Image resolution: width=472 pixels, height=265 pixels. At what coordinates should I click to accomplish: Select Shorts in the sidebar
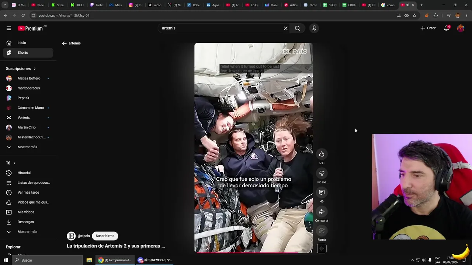click(x=28, y=52)
